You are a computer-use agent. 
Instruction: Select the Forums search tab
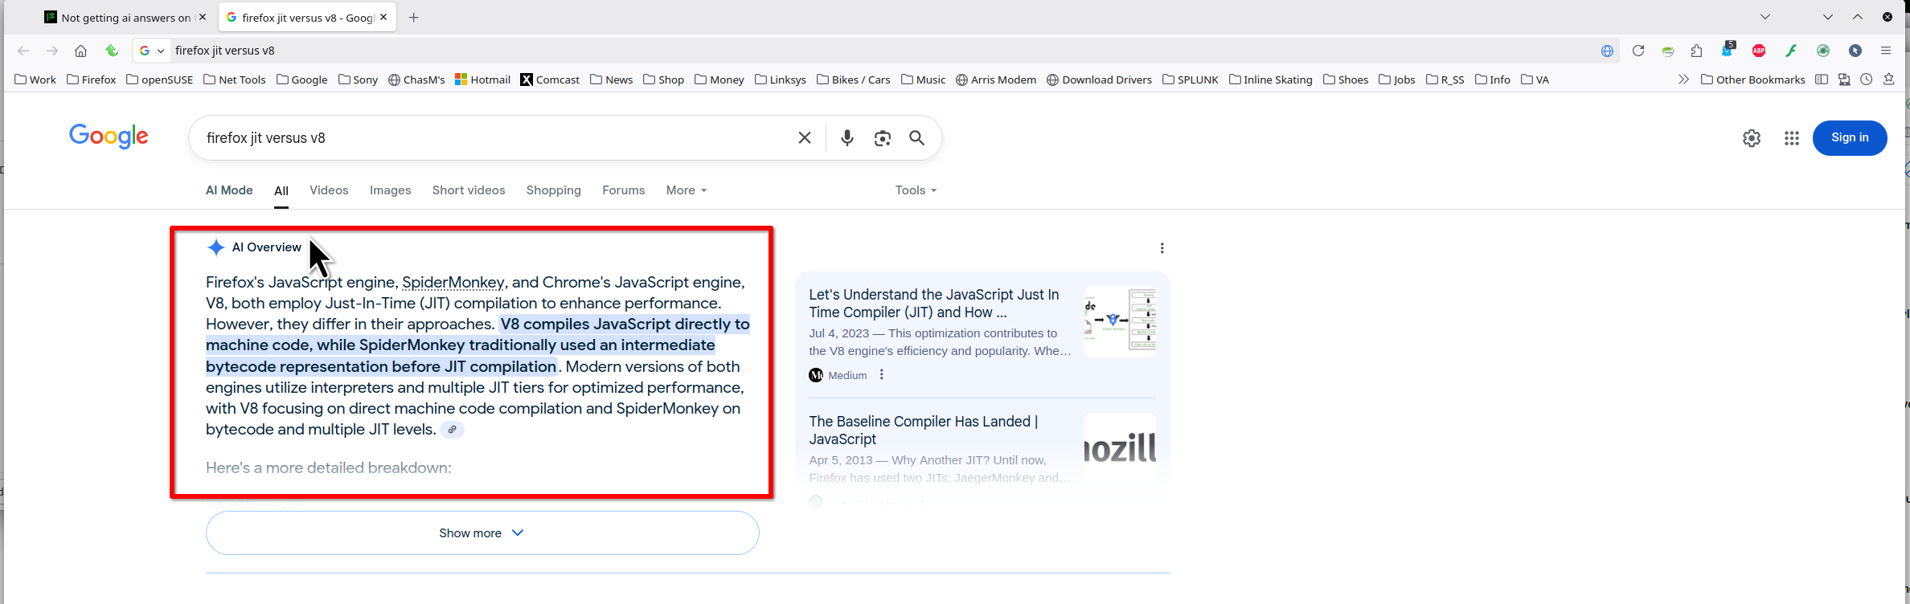point(624,190)
